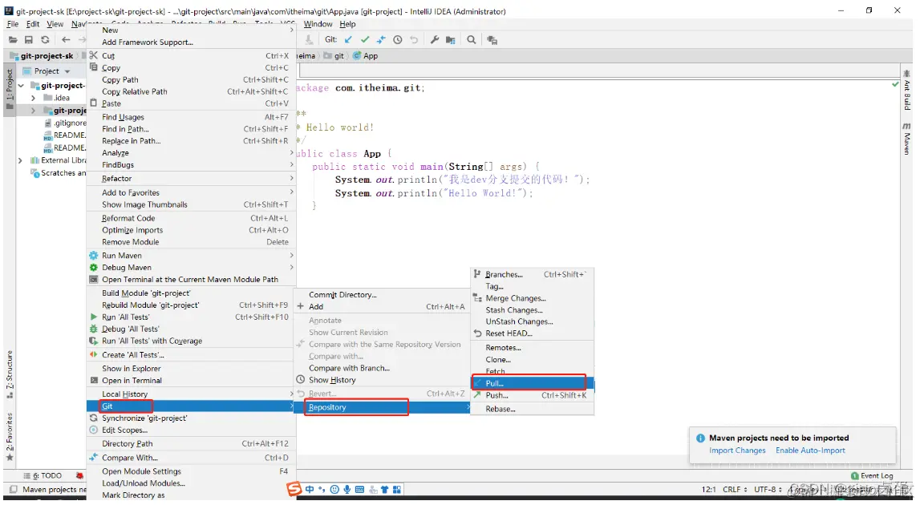Click the Git Revert arrow toolbar icon
The width and height of the screenshot is (920, 505).
[x=414, y=40]
